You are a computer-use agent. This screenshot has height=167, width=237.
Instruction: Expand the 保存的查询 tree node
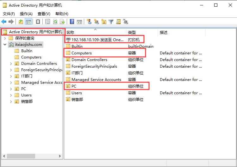click(5, 38)
